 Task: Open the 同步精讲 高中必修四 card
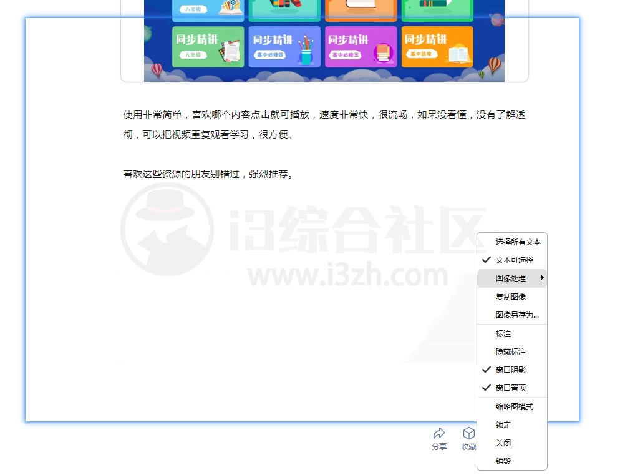[284, 46]
